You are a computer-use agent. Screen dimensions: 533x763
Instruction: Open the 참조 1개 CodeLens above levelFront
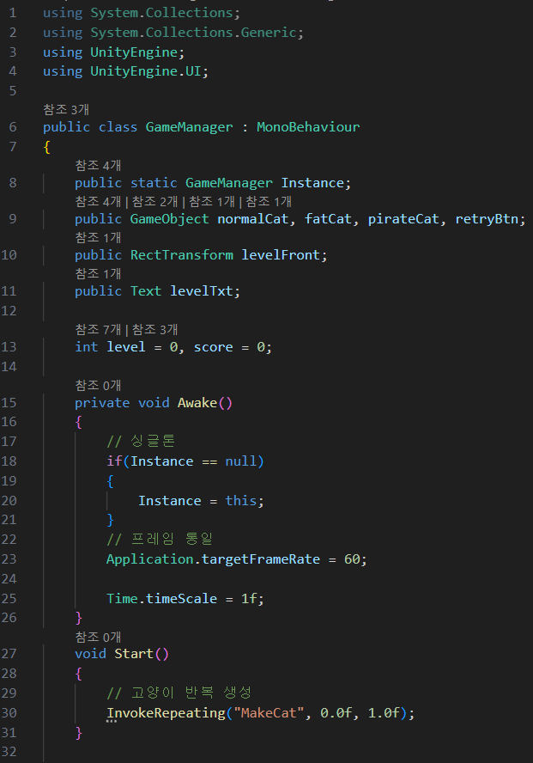[x=98, y=237]
